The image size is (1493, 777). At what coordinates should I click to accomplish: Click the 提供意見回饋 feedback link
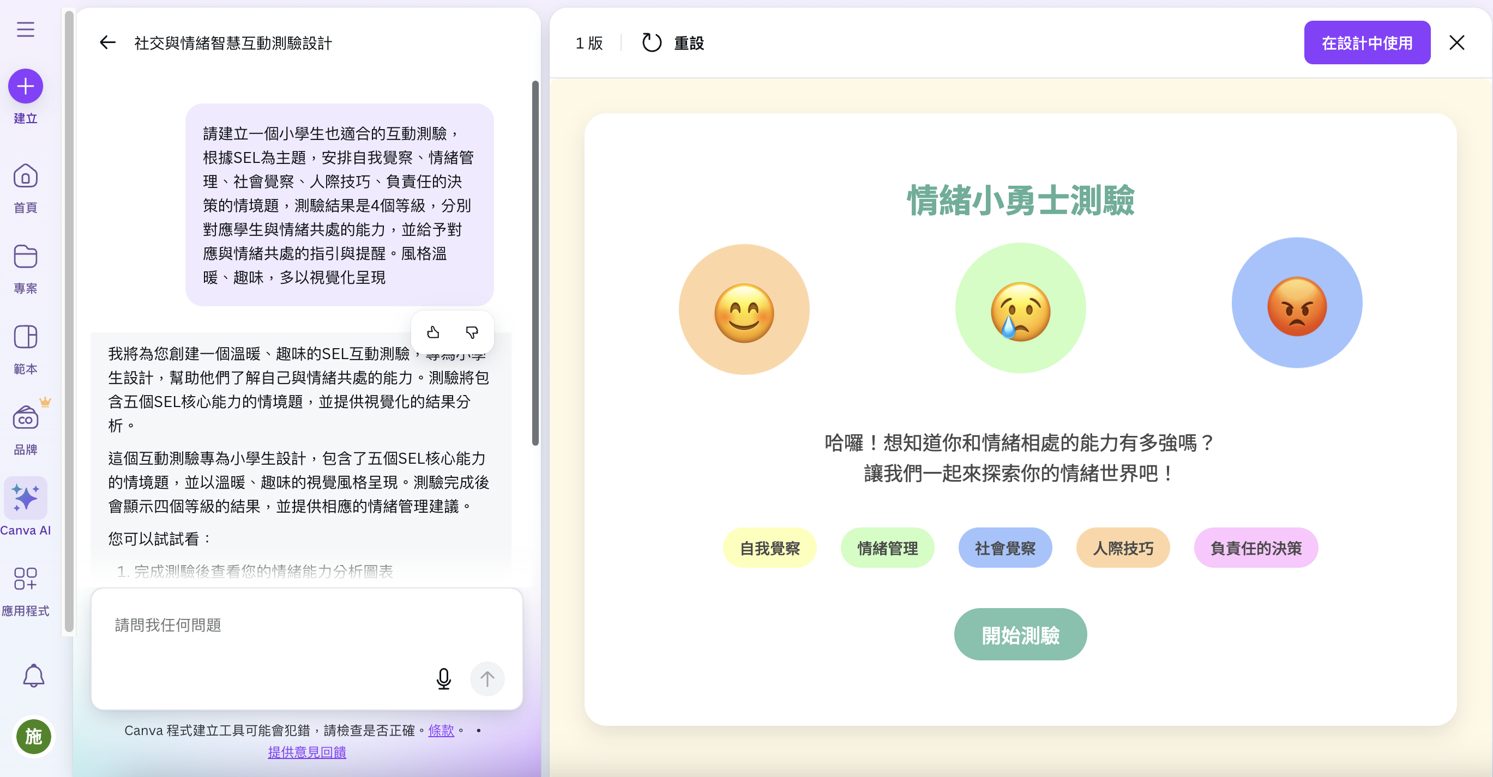(306, 752)
